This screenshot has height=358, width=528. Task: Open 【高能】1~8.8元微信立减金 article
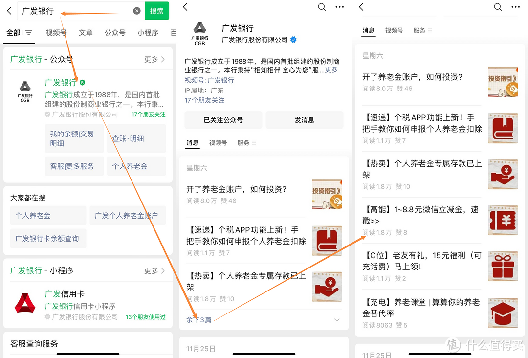point(420,215)
